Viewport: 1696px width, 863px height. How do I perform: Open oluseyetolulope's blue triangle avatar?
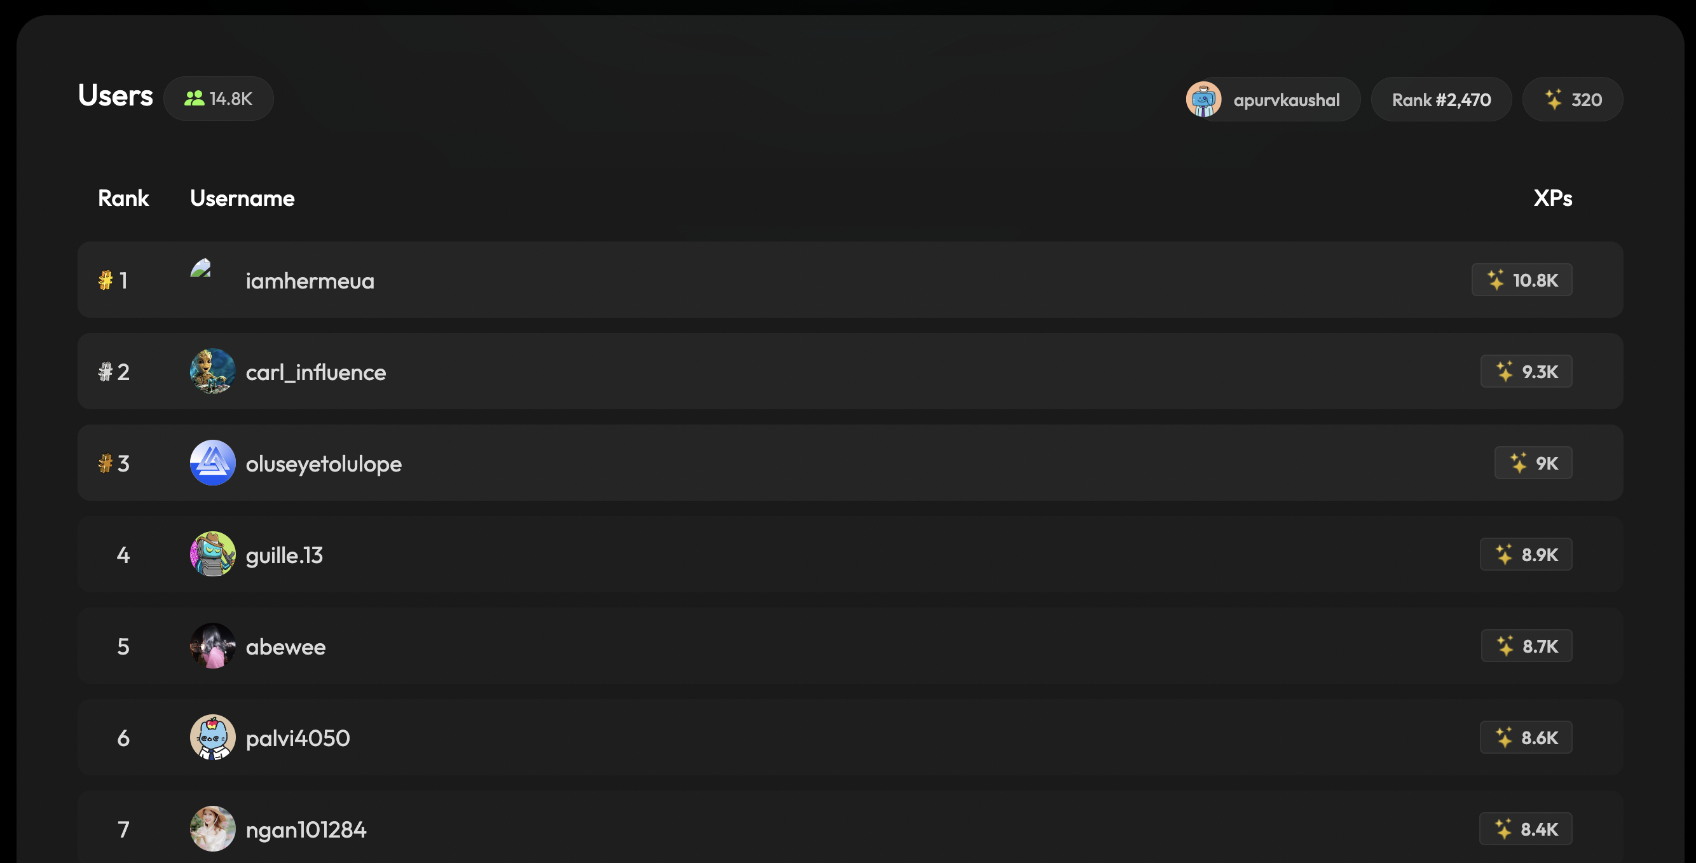point(213,463)
